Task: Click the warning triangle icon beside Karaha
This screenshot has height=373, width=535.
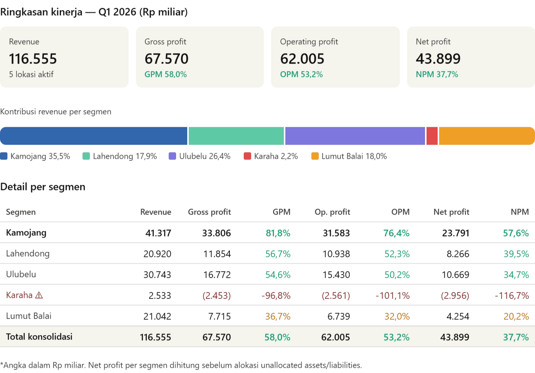Action: tap(39, 295)
